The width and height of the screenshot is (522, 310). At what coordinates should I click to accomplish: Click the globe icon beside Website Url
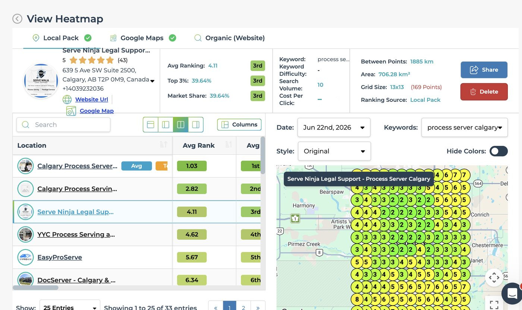click(67, 99)
